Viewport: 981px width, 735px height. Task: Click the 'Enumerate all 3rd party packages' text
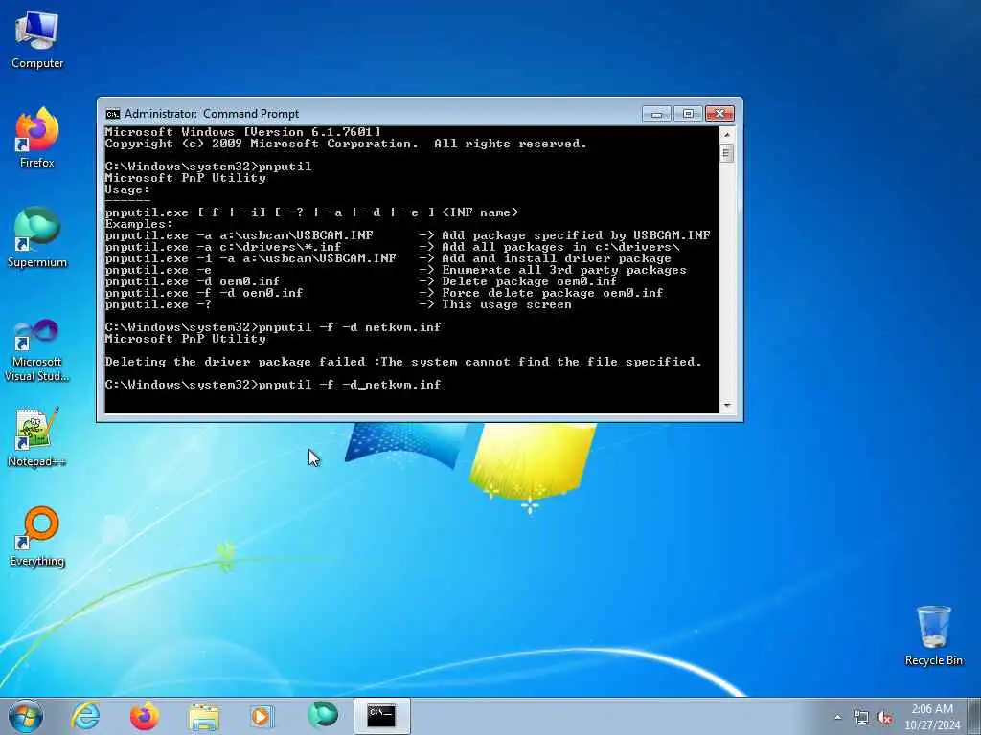coord(563,270)
